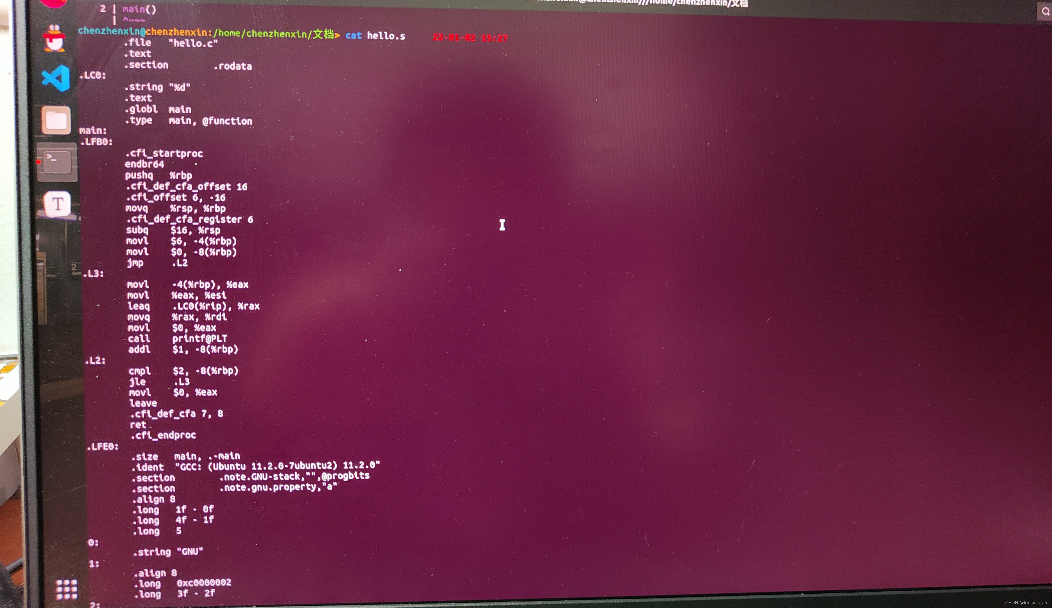The image size is (1052, 608).
Task: Click the 'endbr64' instruction line
Action: pyautogui.click(x=144, y=164)
